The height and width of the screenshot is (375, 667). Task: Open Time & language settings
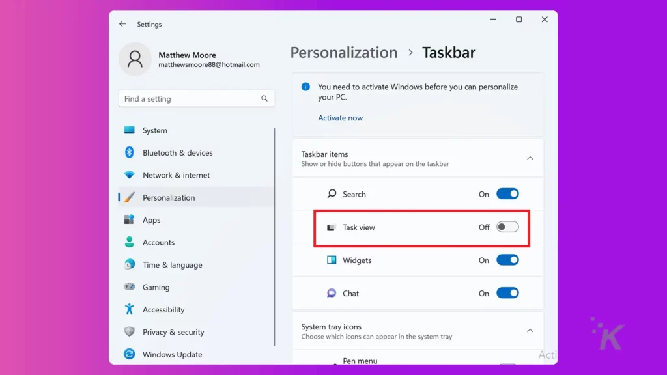click(x=196, y=264)
